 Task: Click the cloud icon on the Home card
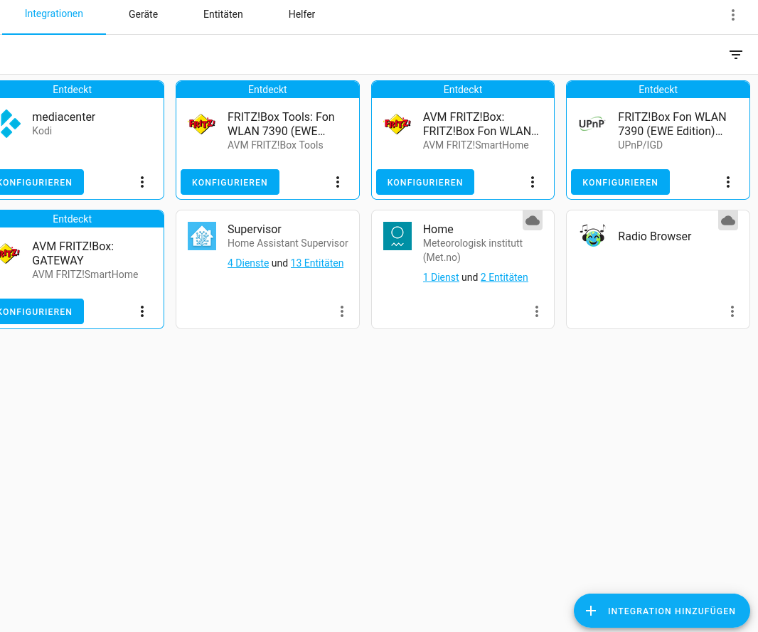(x=533, y=220)
